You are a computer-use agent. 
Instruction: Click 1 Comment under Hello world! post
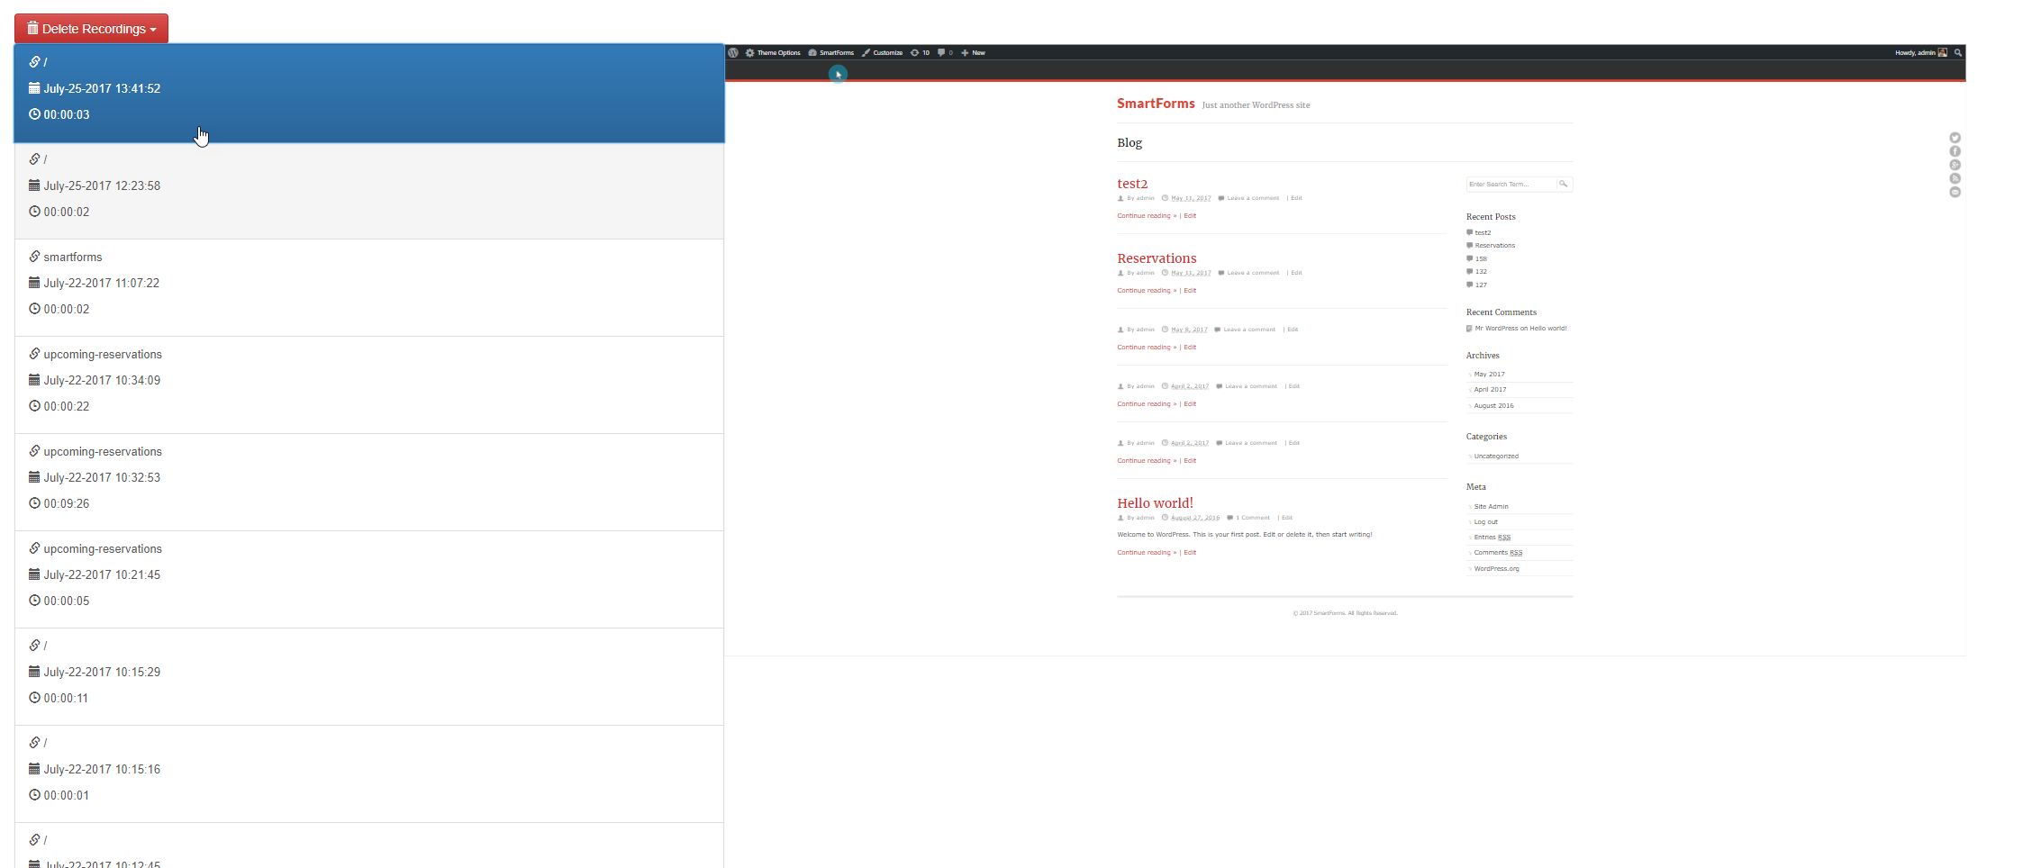tap(1253, 518)
